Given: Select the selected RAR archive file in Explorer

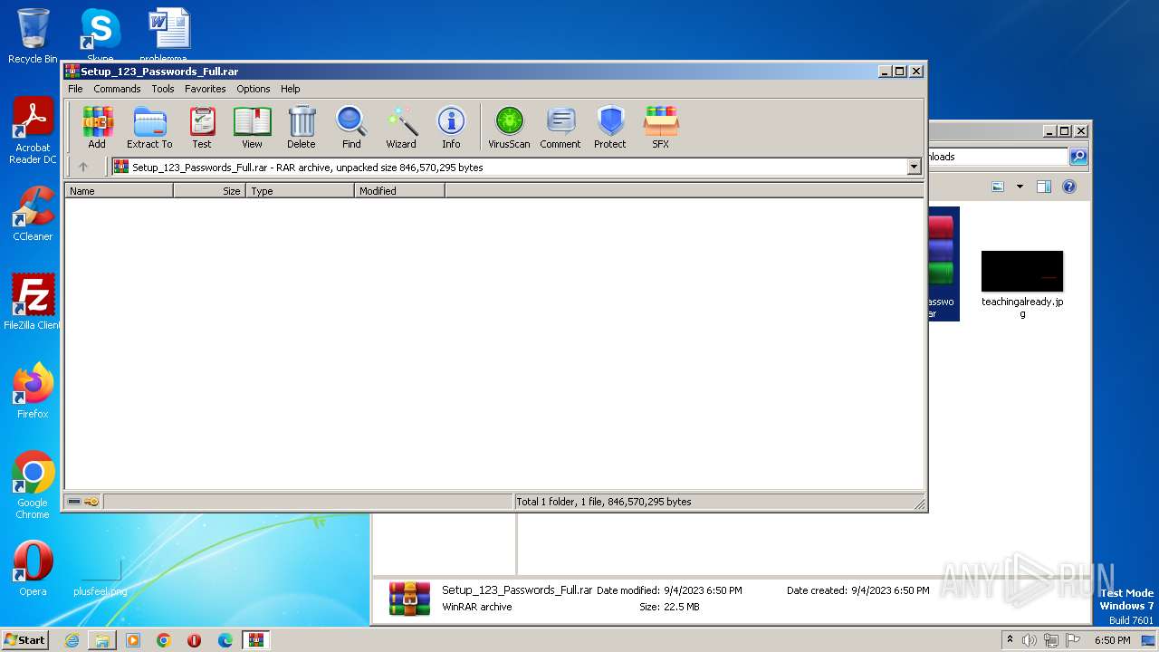Looking at the screenshot, I should pos(943,264).
